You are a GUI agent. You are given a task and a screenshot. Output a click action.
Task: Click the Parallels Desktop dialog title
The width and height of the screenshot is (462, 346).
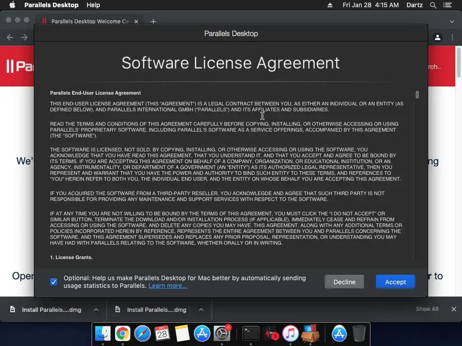(x=231, y=33)
